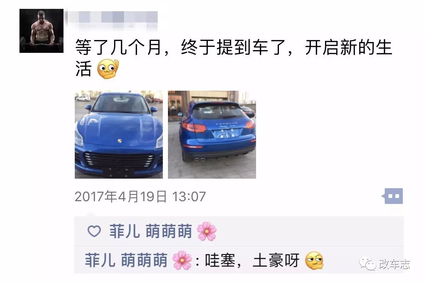Tap the smirking emoji ending the comment
This screenshot has width=424, height=283.
pos(314,260)
